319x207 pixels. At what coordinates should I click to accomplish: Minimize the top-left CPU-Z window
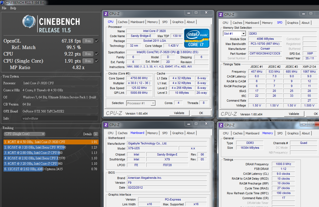189,13
